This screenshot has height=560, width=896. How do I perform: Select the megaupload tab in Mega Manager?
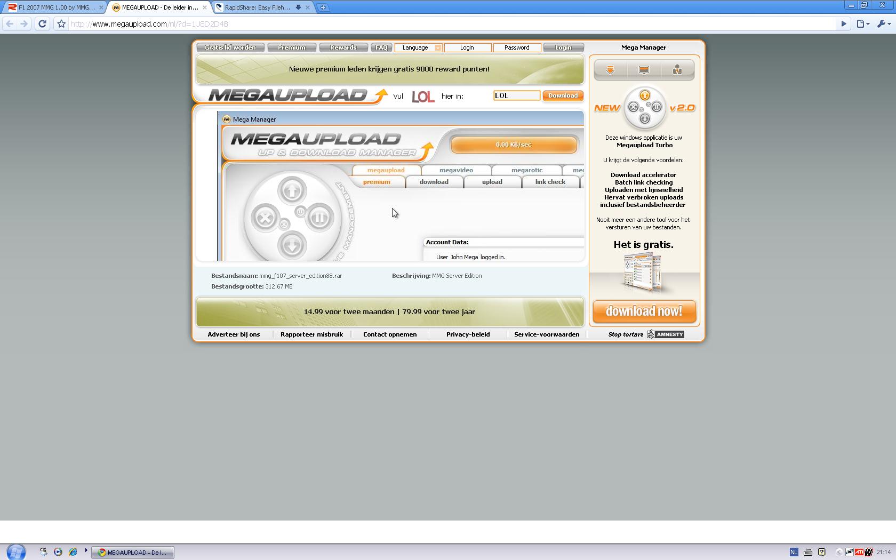point(386,170)
